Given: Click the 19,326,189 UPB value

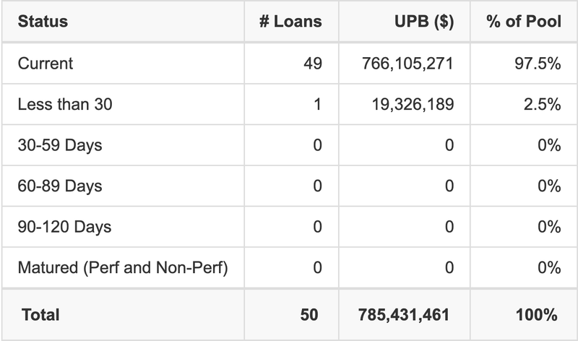Looking at the screenshot, I should tap(412, 105).
